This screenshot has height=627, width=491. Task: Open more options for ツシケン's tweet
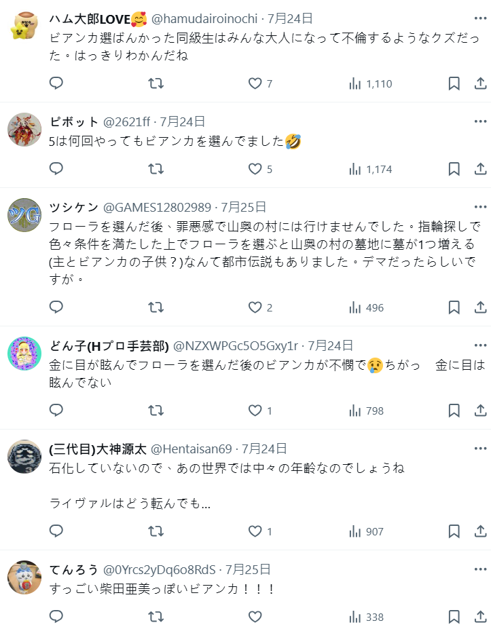pos(480,208)
